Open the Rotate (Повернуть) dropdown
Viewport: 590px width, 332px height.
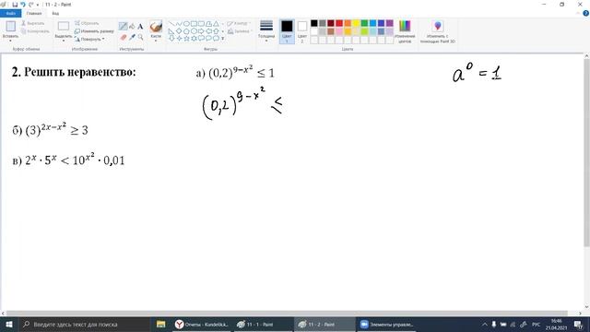89,39
